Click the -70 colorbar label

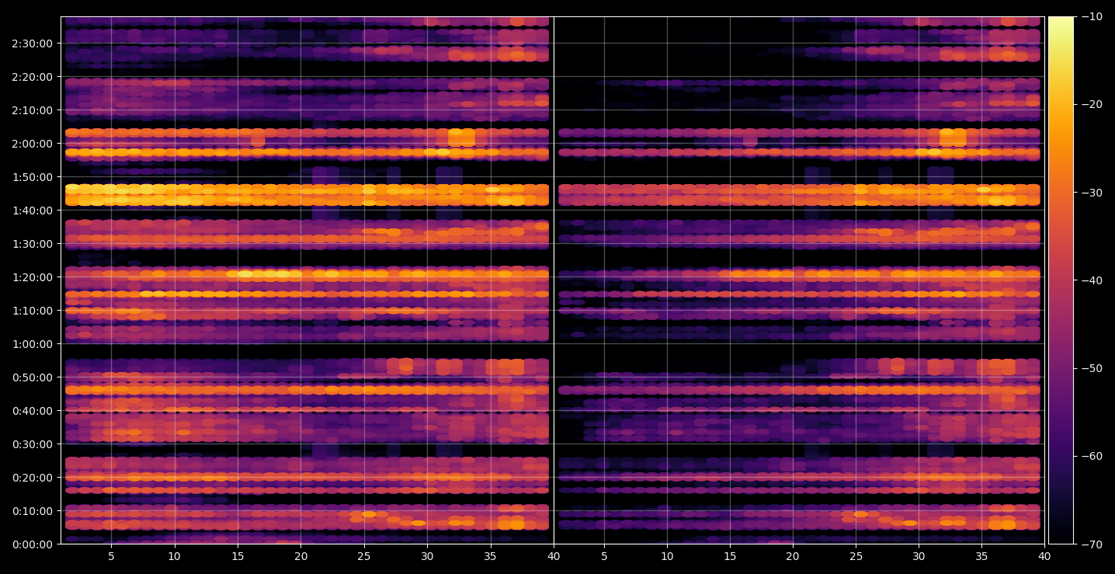[1090, 544]
